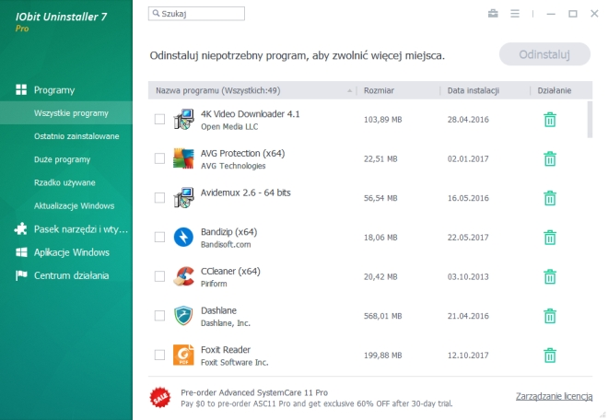608x420 pixels.
Task: Click trash icon next to CCleaner
Action: coord(549,276)
